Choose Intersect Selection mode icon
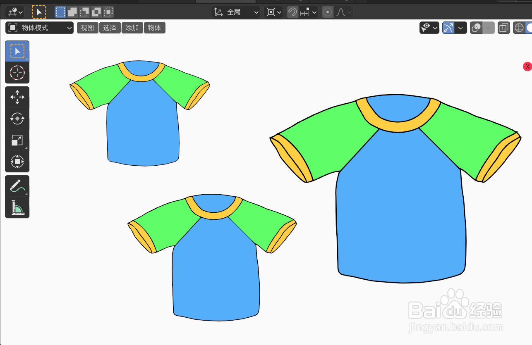532x345 pixels. click(x=108, y=12)
